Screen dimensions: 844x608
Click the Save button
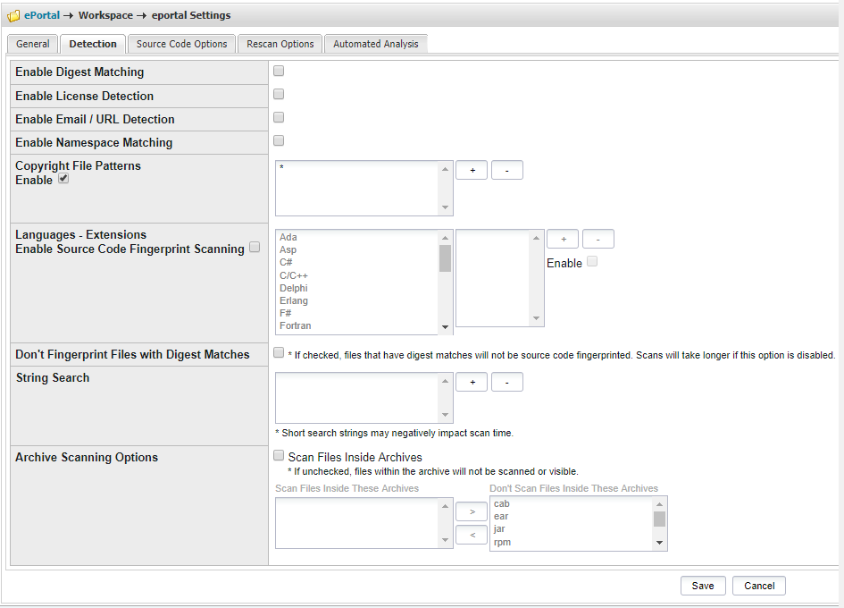click(703, 586)
